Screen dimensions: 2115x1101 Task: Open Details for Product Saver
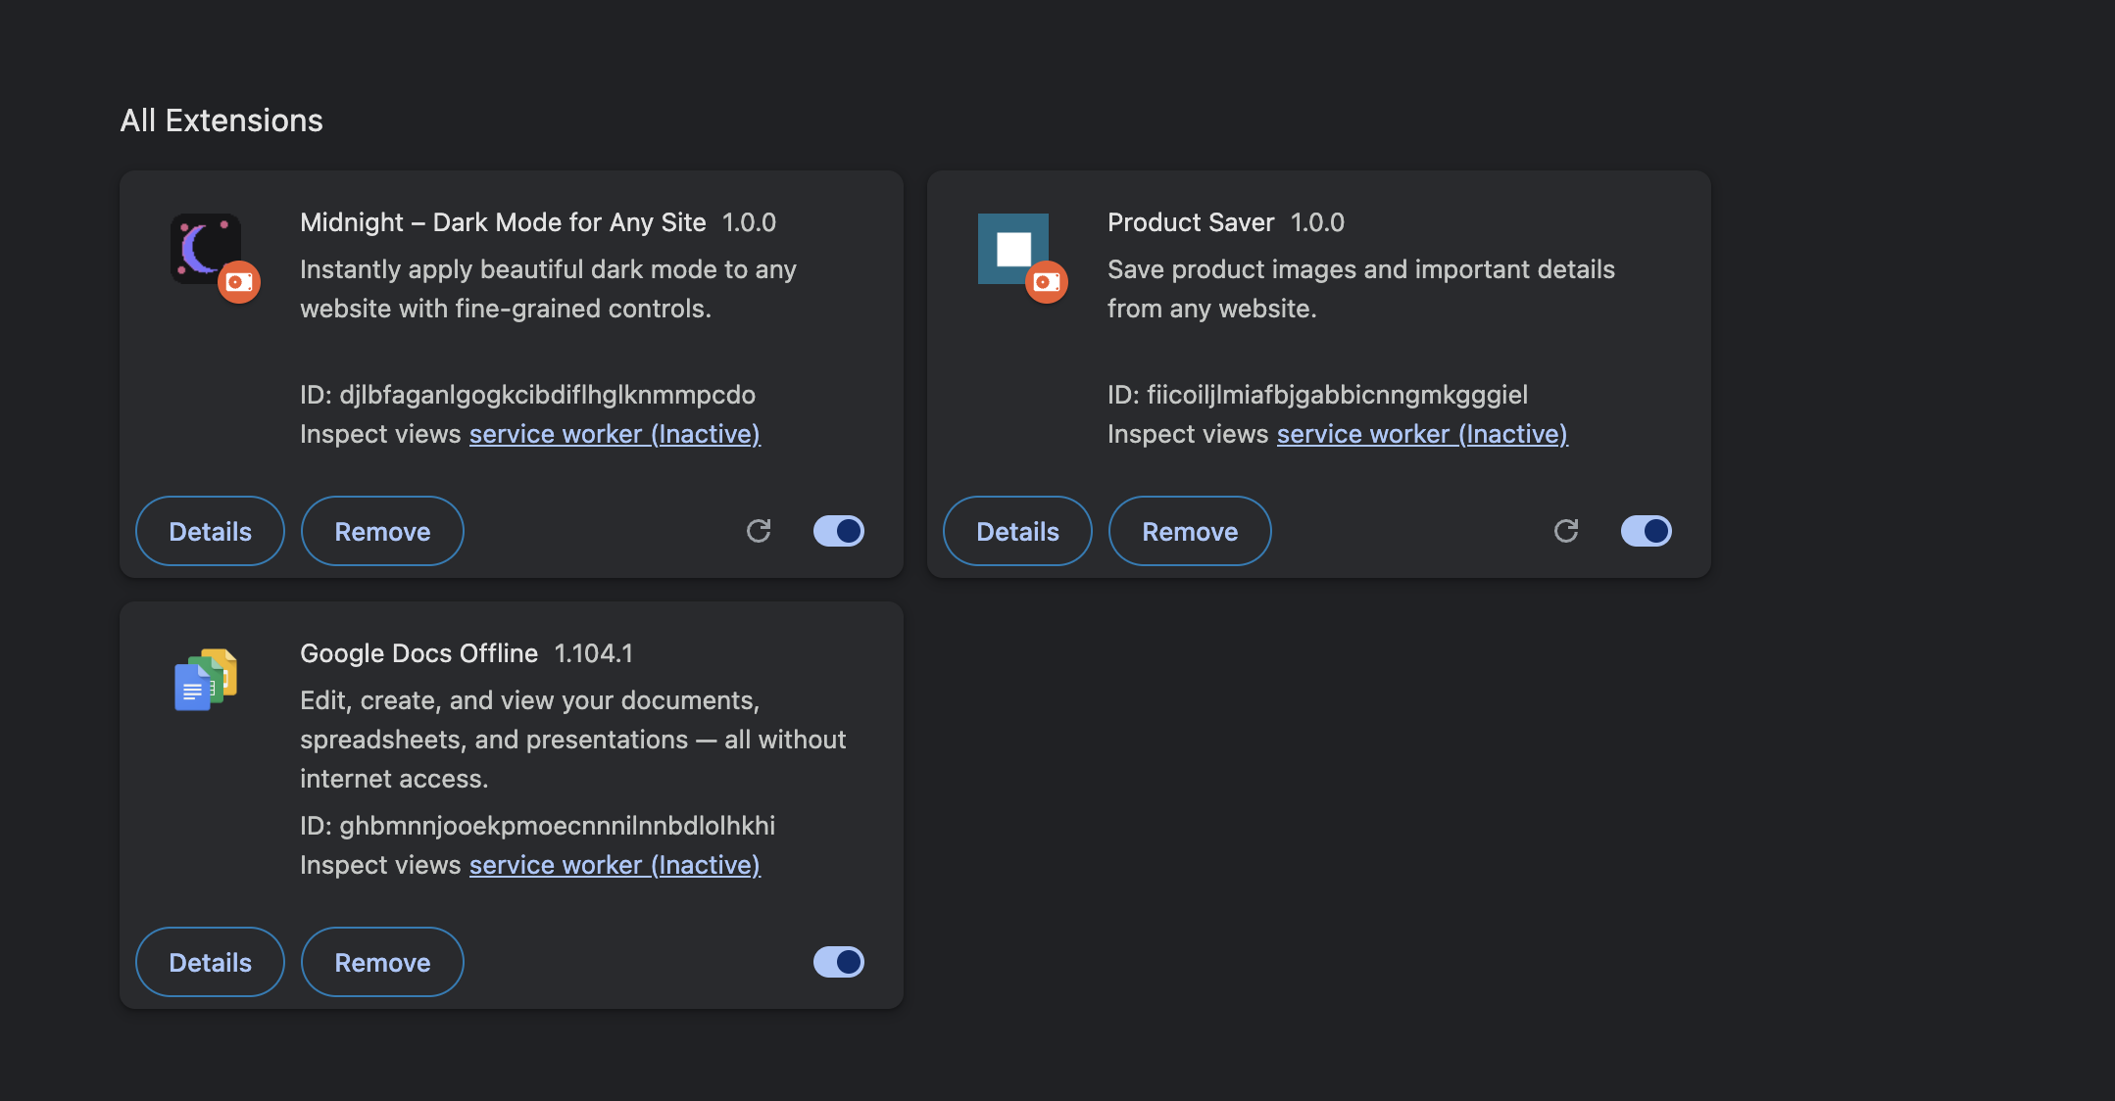tap(1017, 531)
